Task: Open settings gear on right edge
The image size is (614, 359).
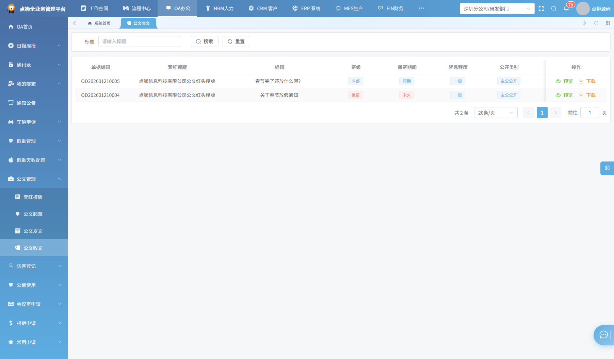Action: pyautogui.click(x=607, y=168)
